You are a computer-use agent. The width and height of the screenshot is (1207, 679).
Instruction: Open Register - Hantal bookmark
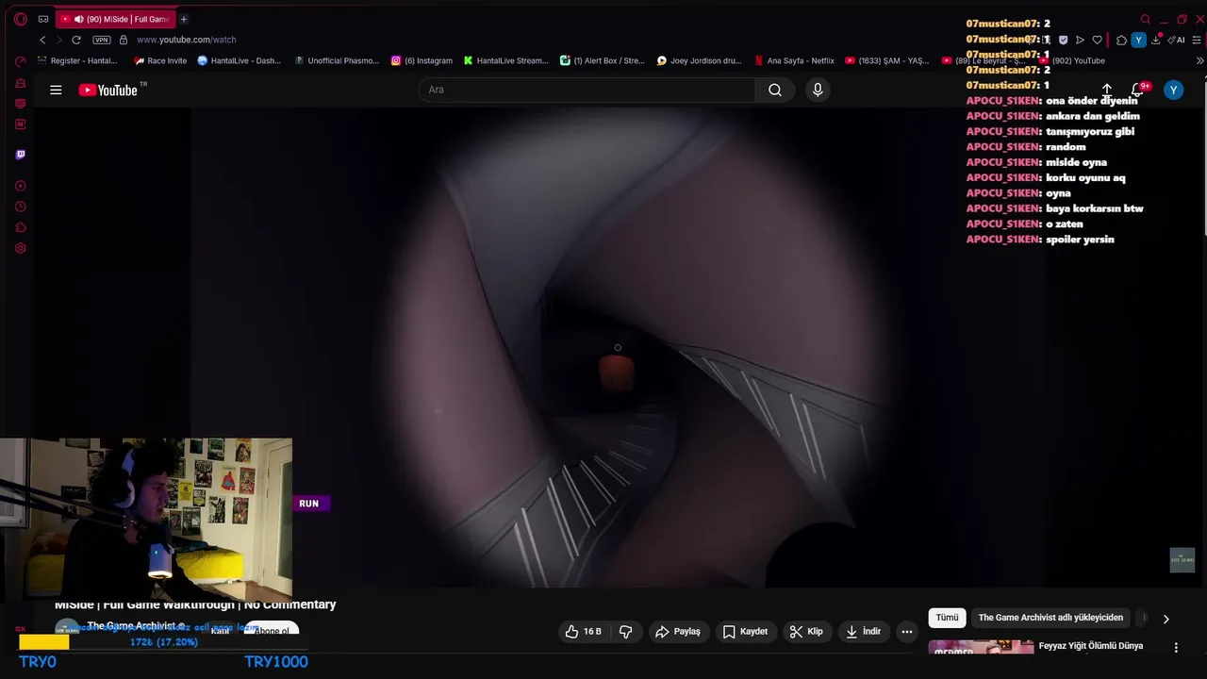click(77, 60)
